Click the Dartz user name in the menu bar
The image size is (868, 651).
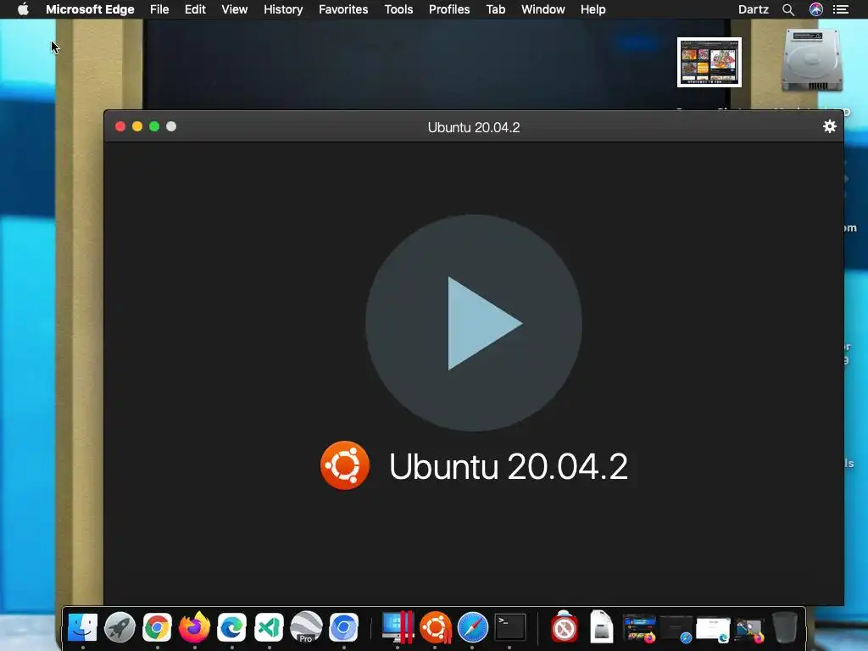point(753,9)
